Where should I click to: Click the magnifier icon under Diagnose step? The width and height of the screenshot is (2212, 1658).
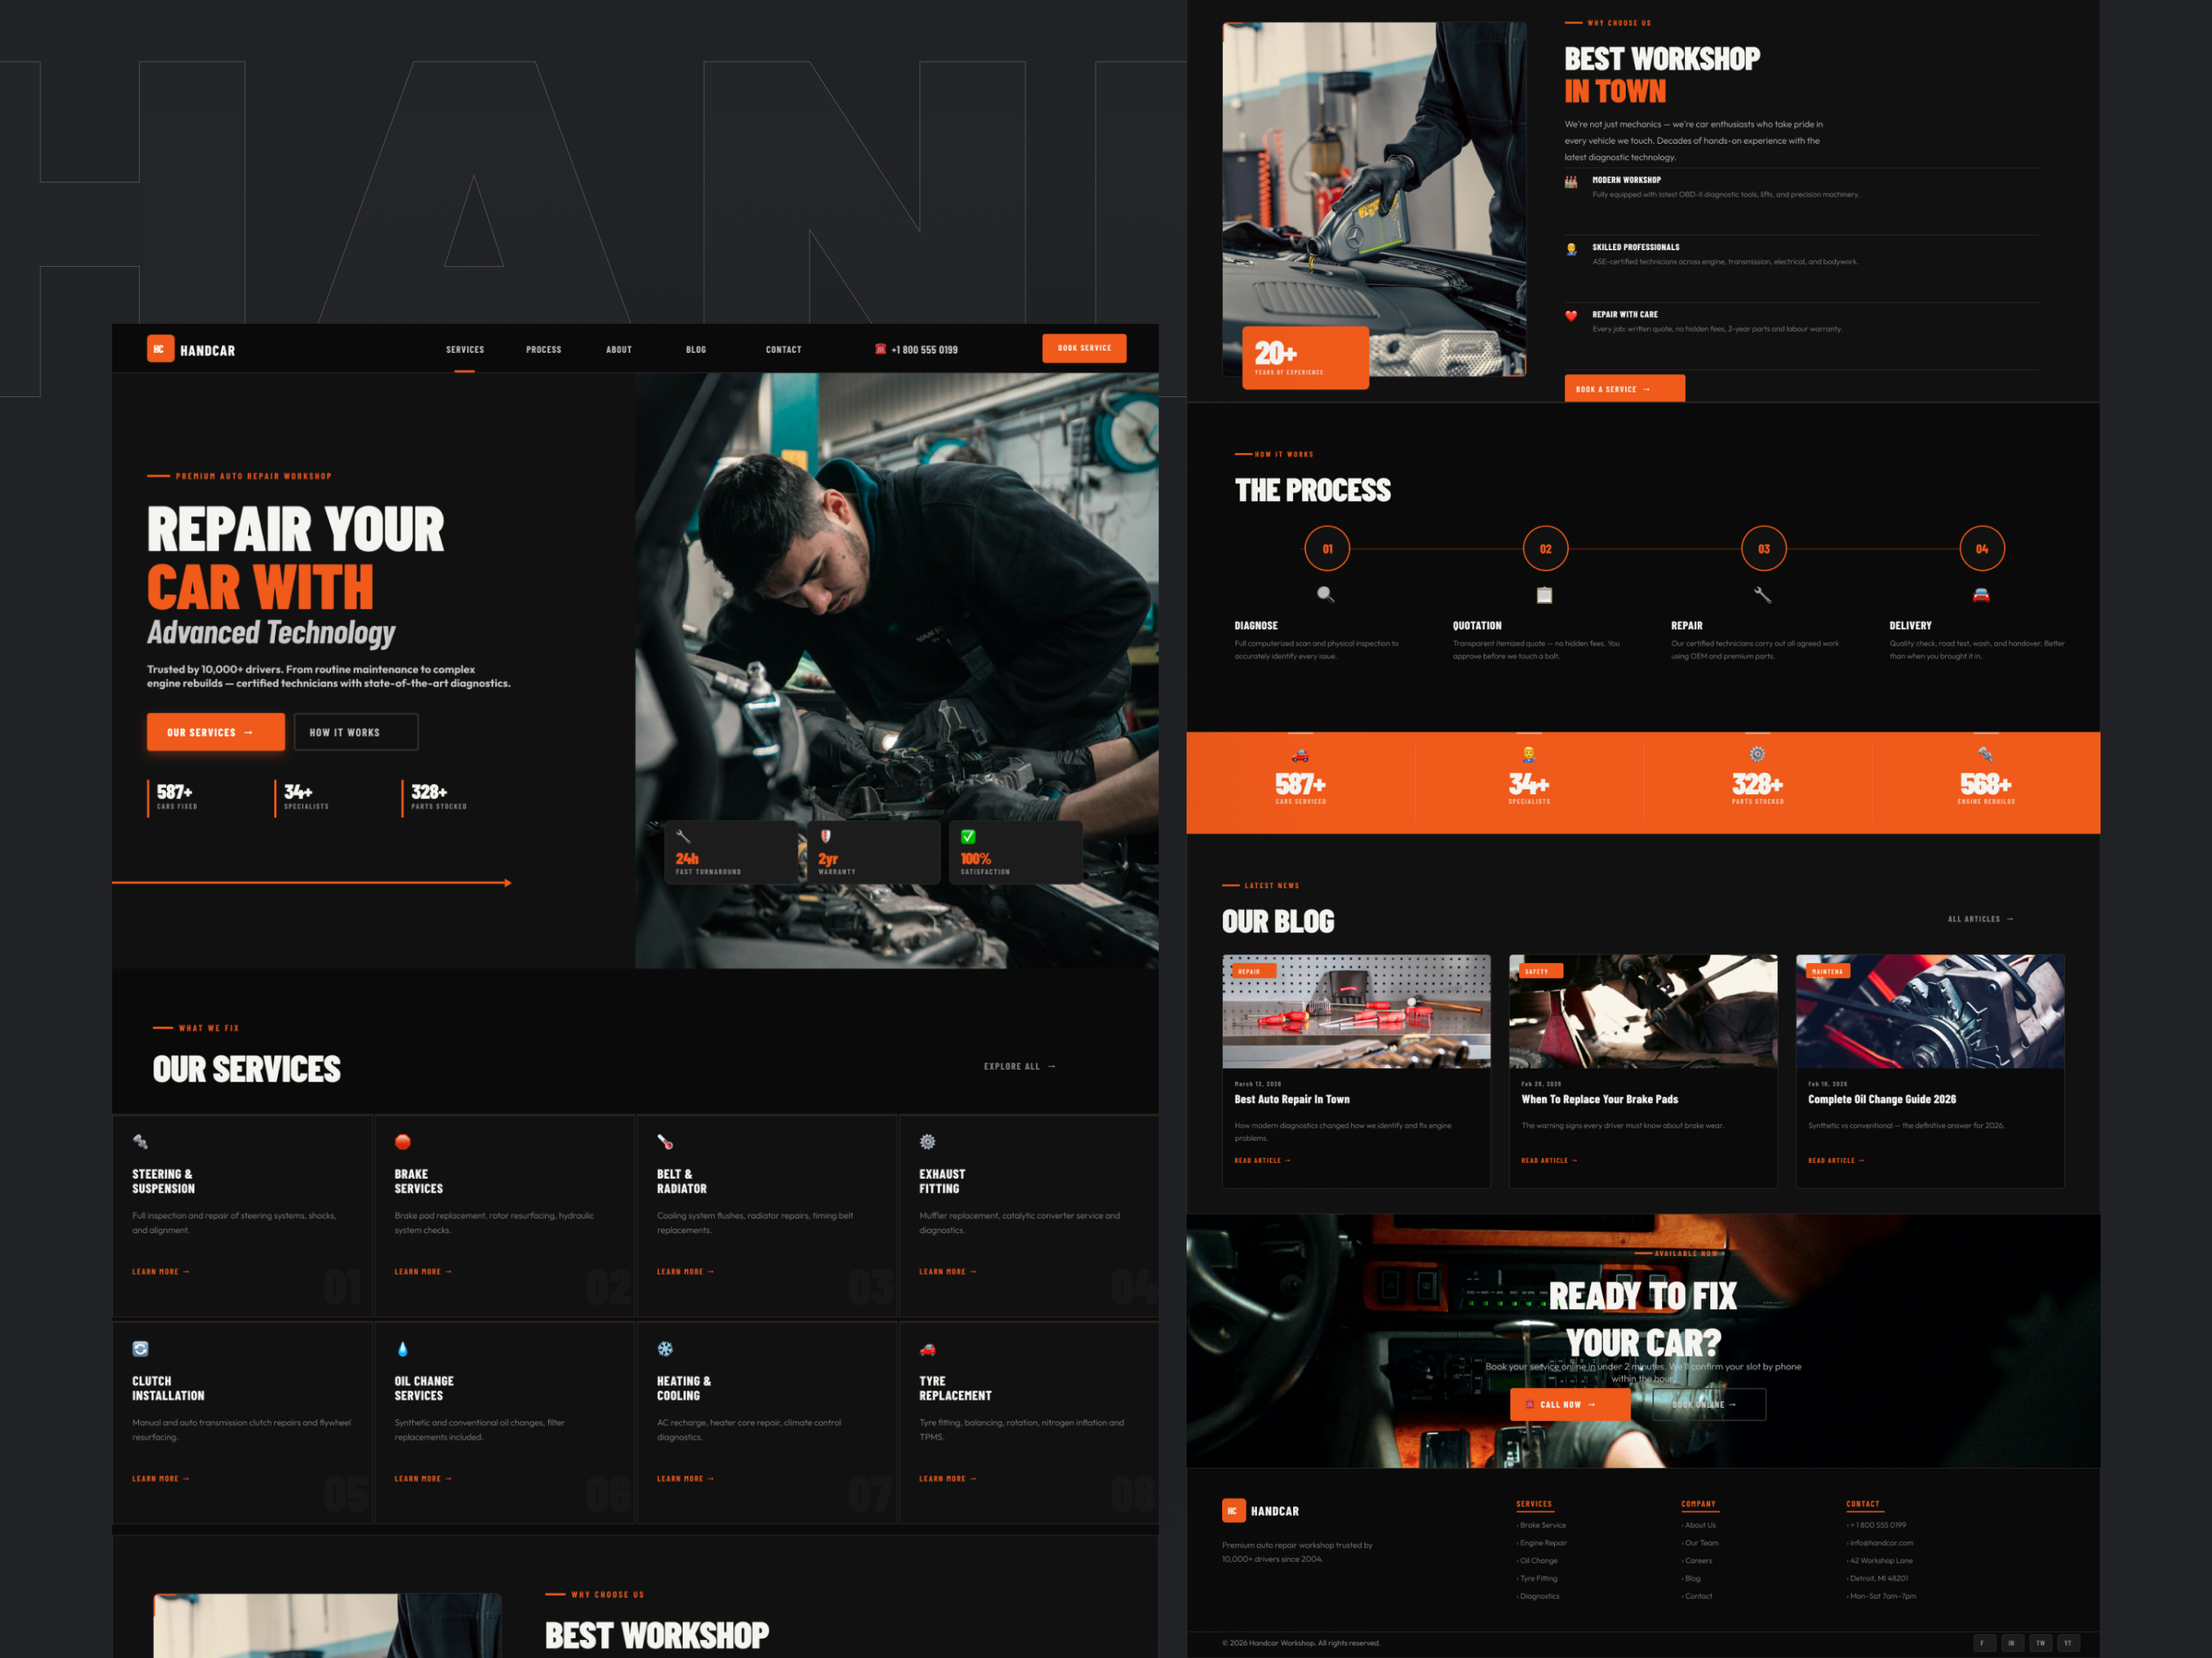point(1327,594)
